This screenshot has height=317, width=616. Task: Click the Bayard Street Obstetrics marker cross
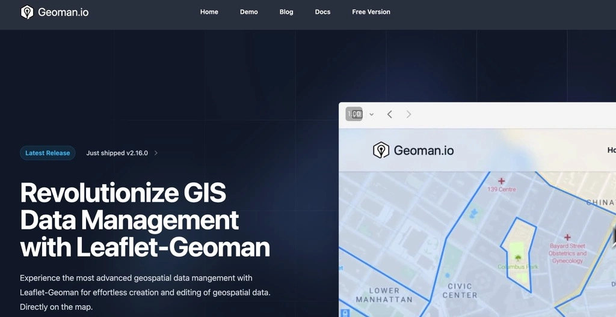567,237
